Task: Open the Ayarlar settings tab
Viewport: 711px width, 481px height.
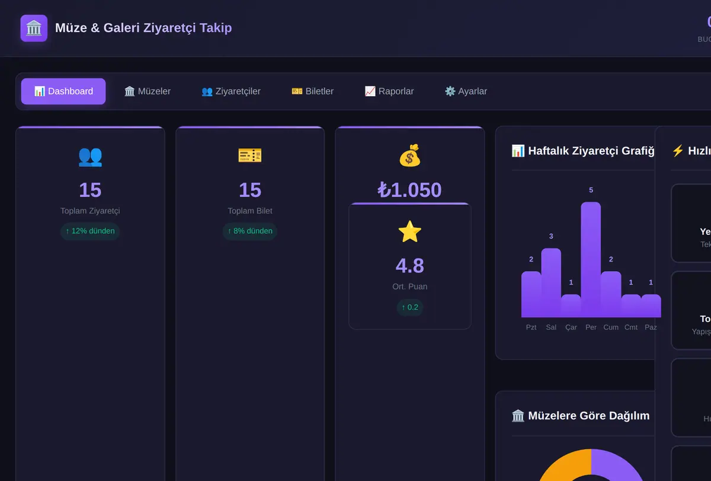Action: 466,91
